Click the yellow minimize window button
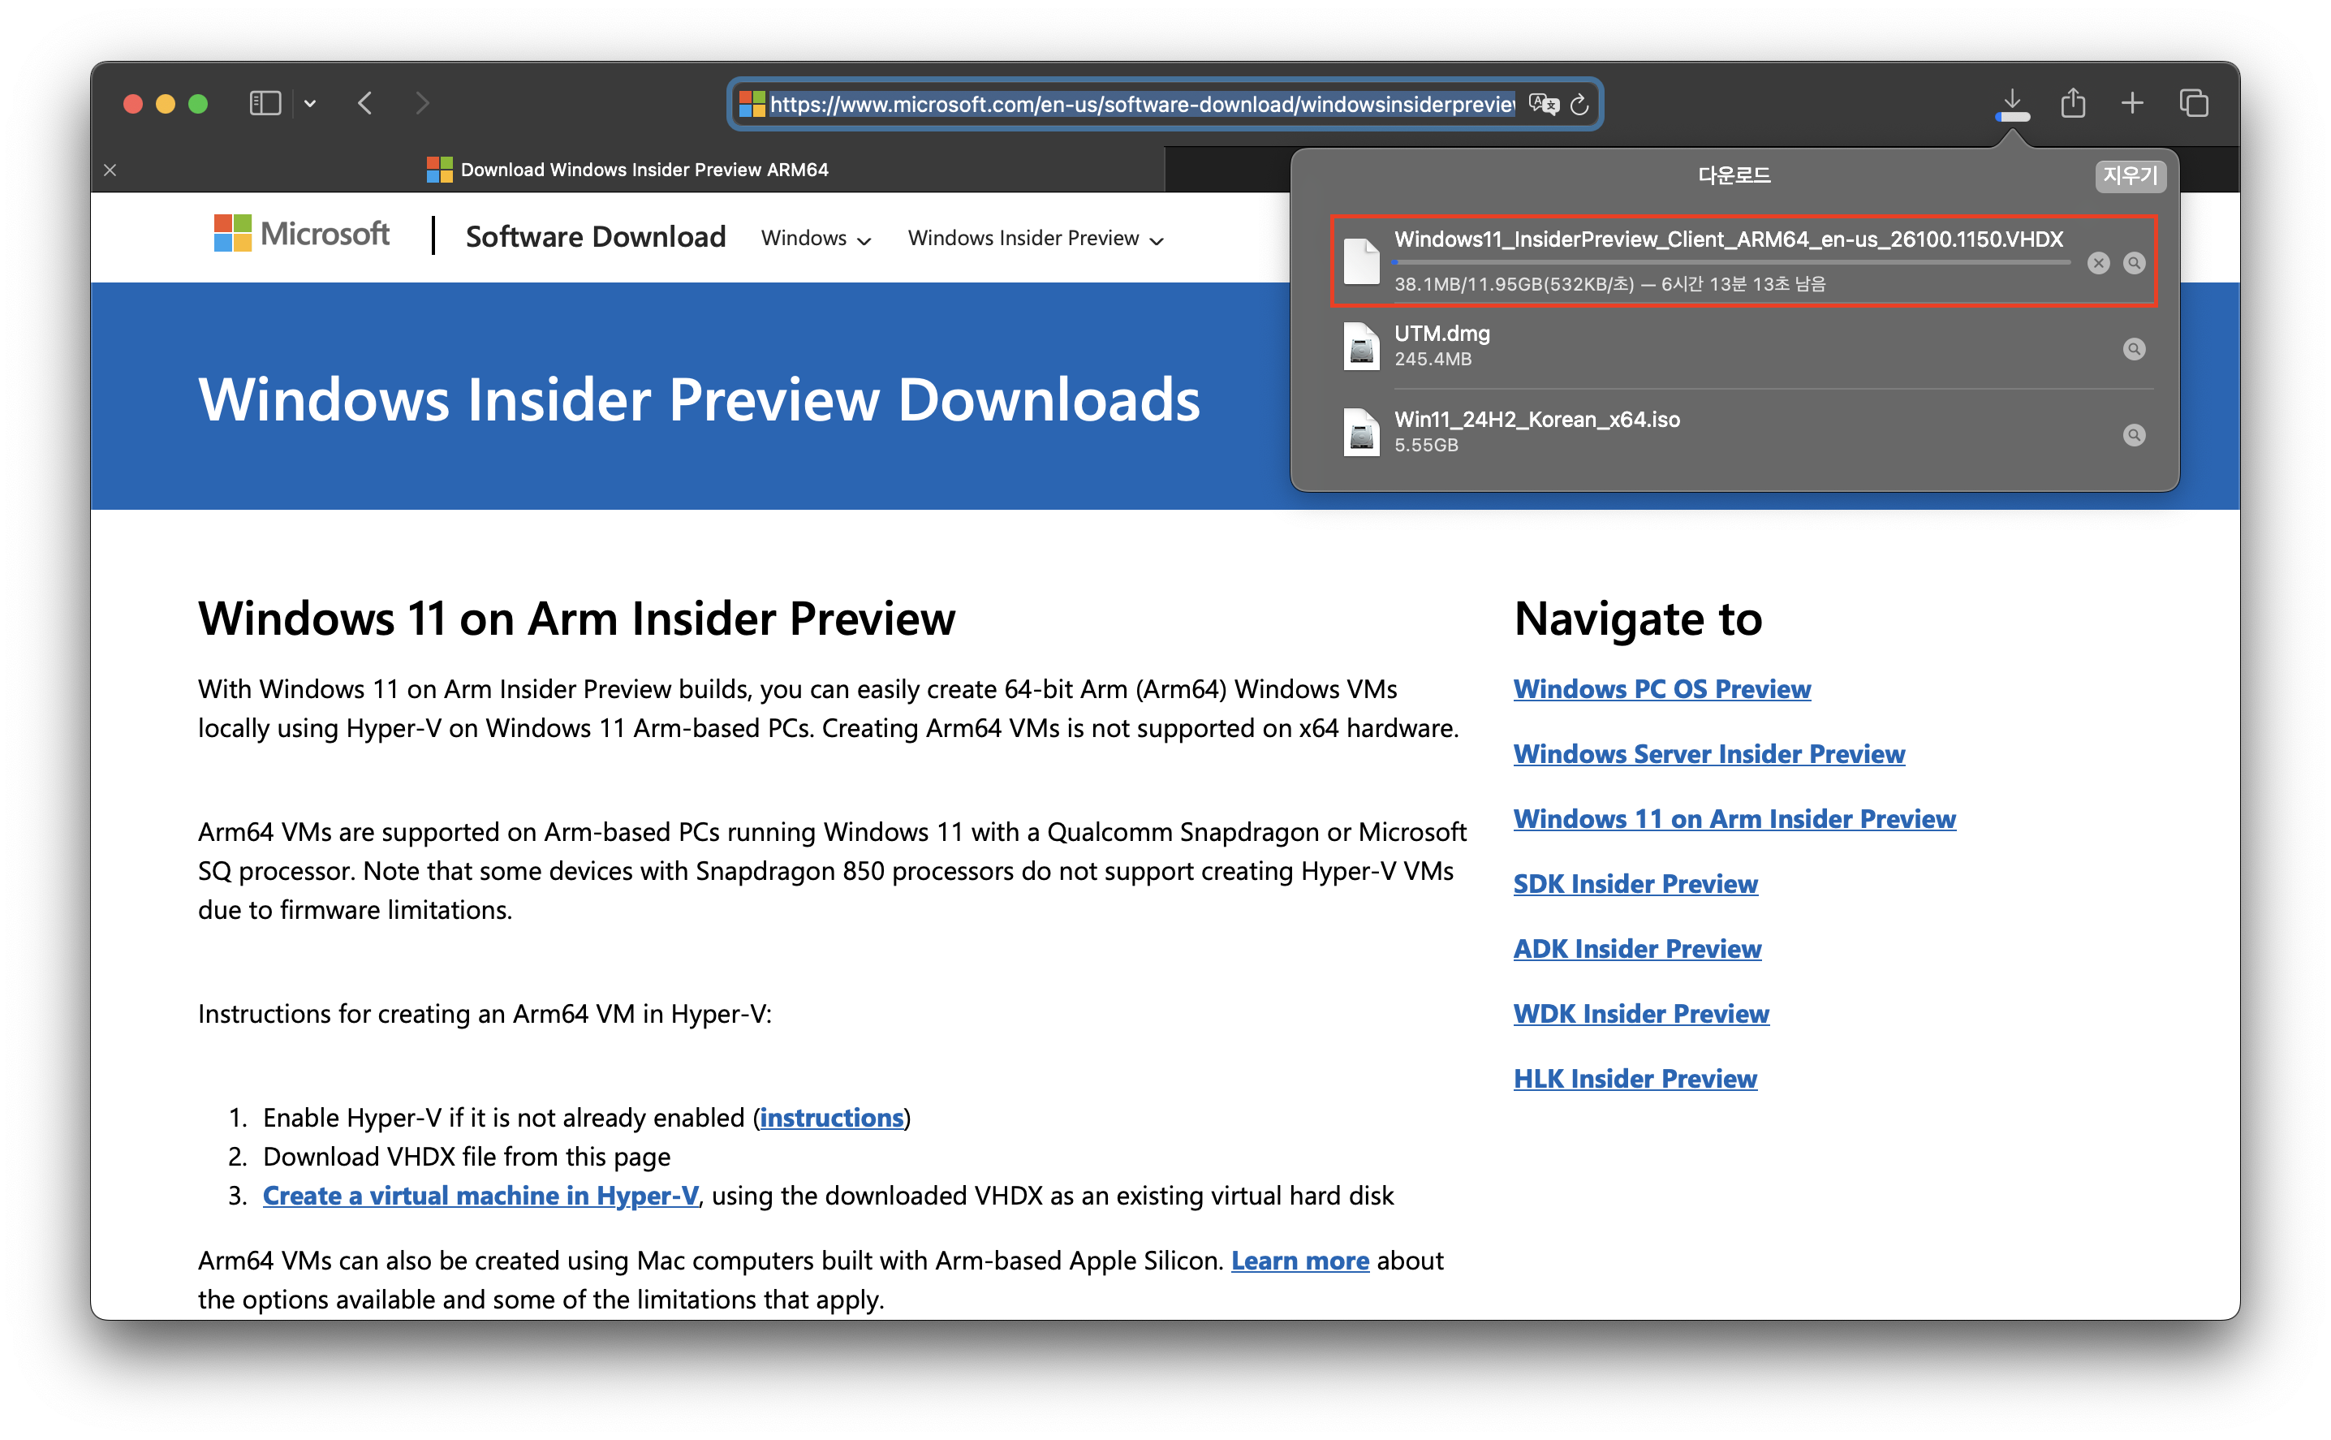The height and width of the screenshot is (1440, 2331). 166,103
